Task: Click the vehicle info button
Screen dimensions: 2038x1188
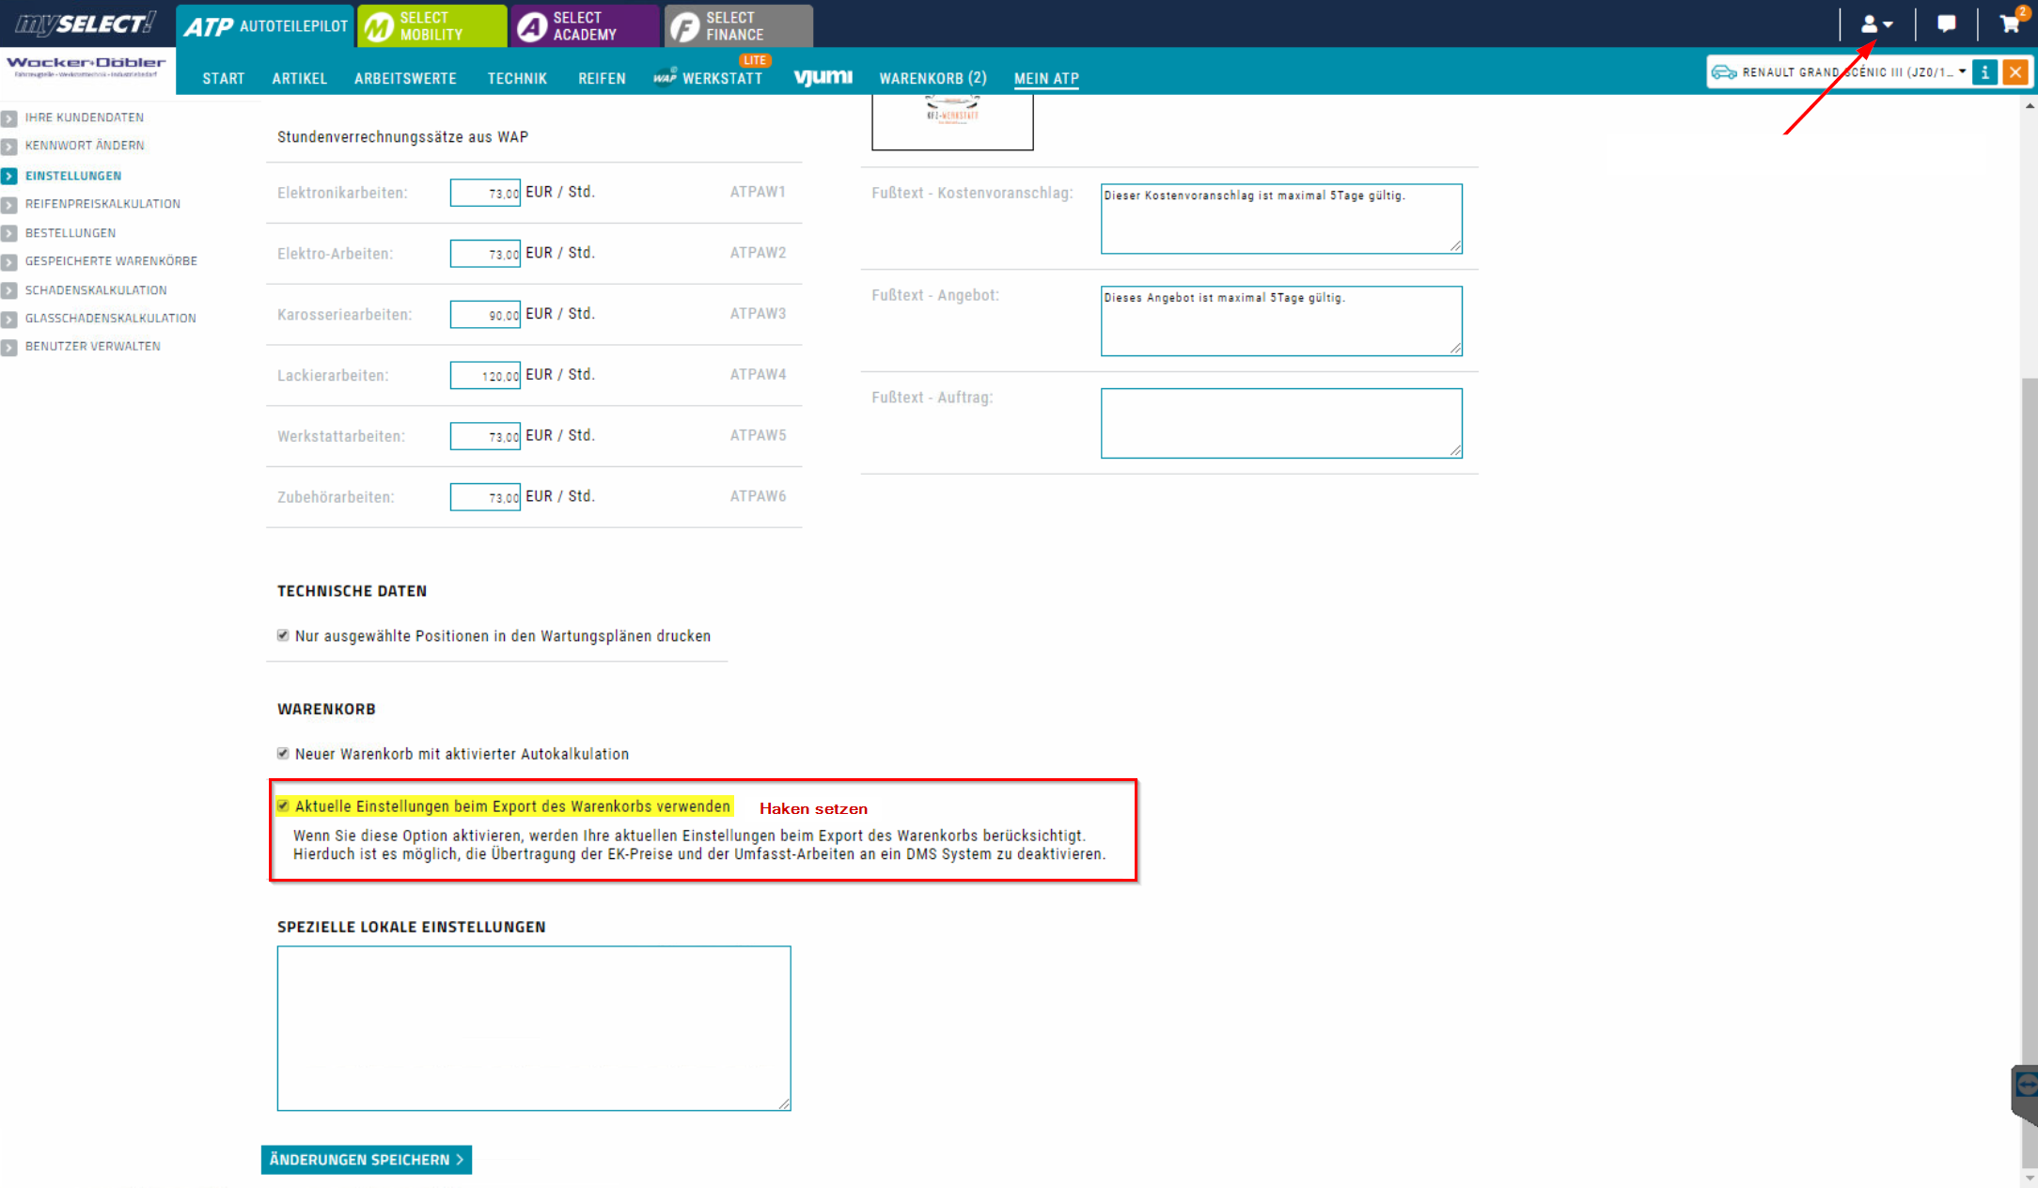Action: click(1984, 72)
